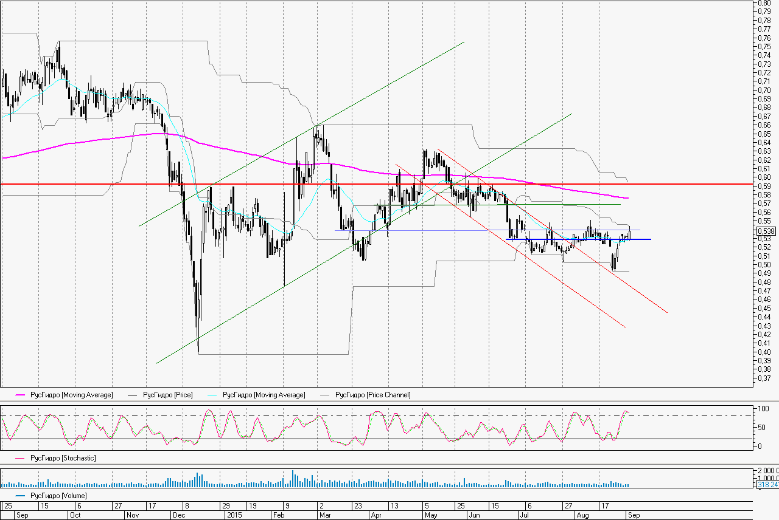779x520 pixels.
Task: Select the red horizontal resistance line
Action: click(x=365, y=183)
